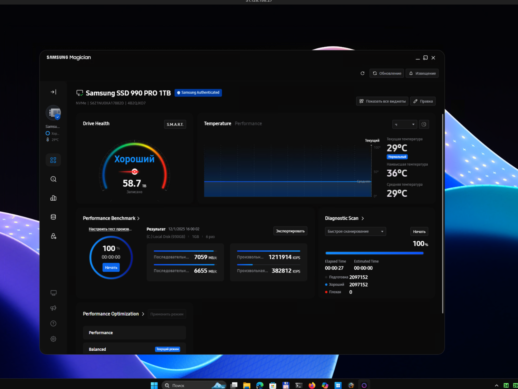Open Copilot from taskbar
This screenshot has height=389, width=518.
(325, 385)
